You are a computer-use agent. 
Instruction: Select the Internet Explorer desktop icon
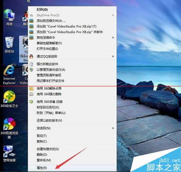(x=9, y=74)
